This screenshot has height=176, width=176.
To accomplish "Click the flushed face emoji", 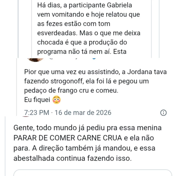I will click(x=56, y=100).
